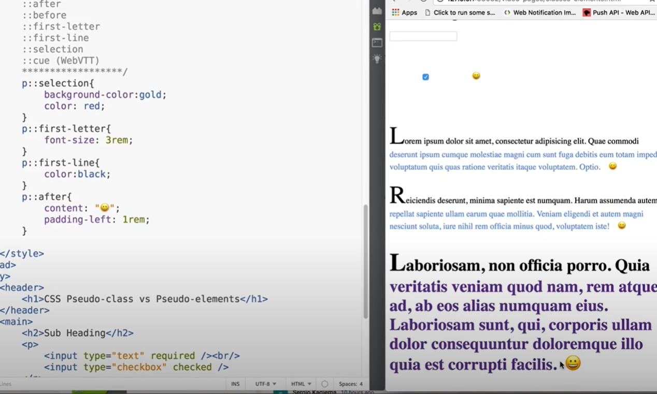Click the circular linting status icon in status bar
Viewport: 657px width, 394px height.
(x=325, y=384)
